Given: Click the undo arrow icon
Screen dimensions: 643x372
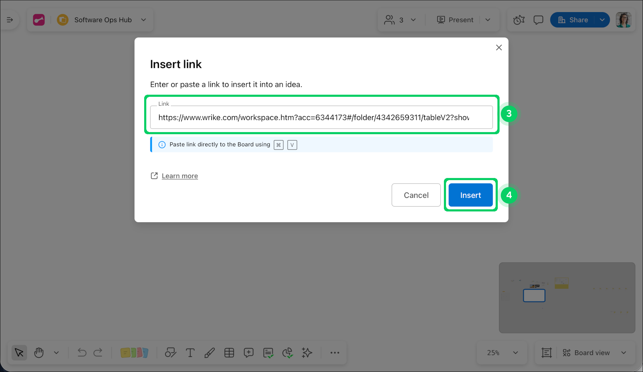Looking at the screenshot, I should pos(82,353).
